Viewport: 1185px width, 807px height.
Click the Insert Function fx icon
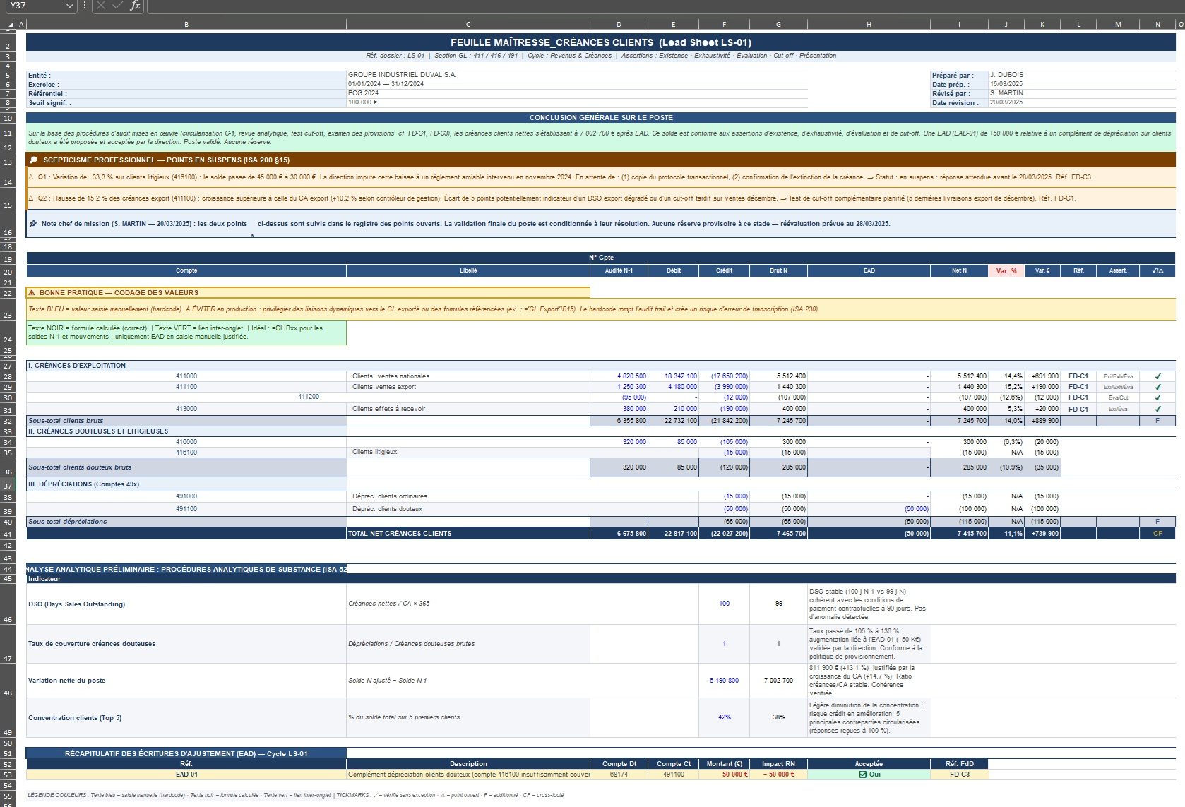[x=135, y=6]
